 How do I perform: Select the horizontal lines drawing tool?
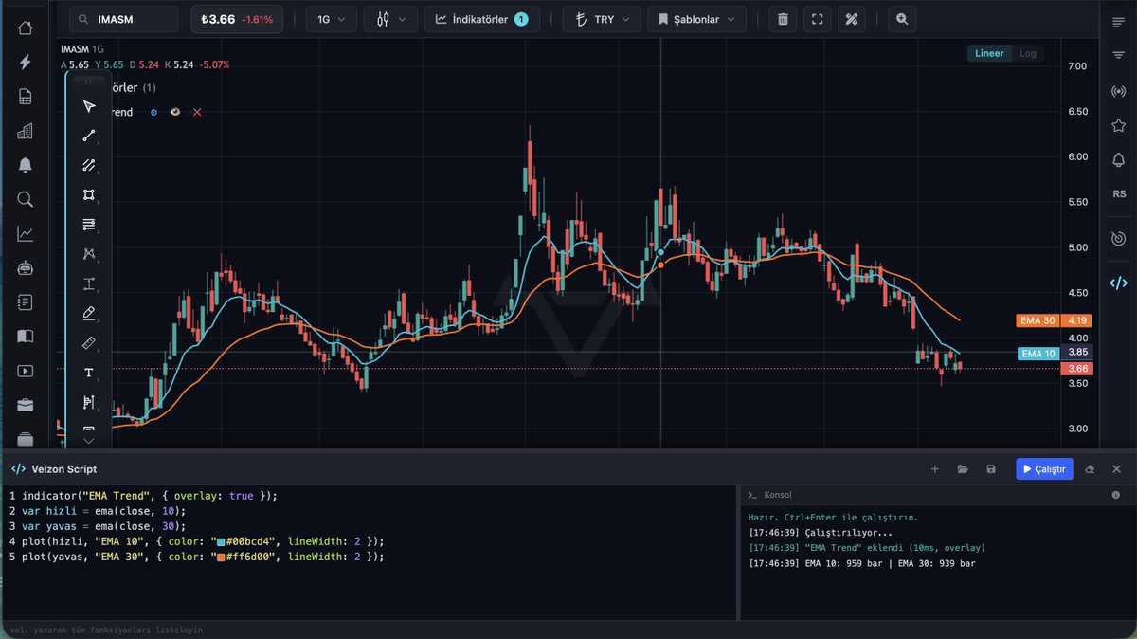[89, 225]
